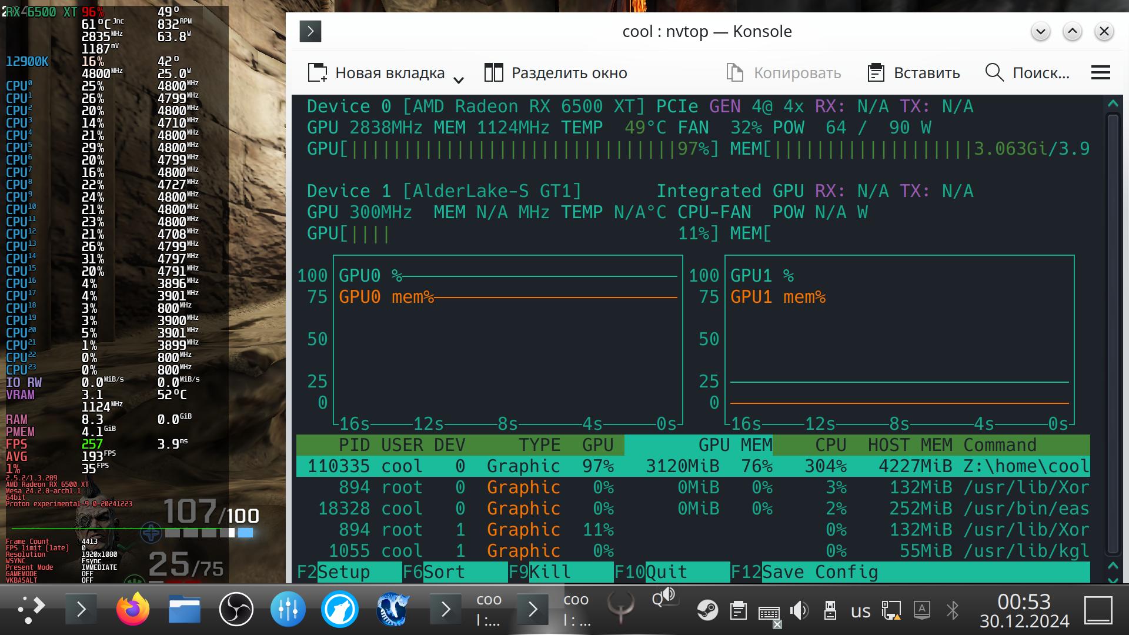
Task: Click 'Разделить окно' toolbar button
Action: click(556, 73)
